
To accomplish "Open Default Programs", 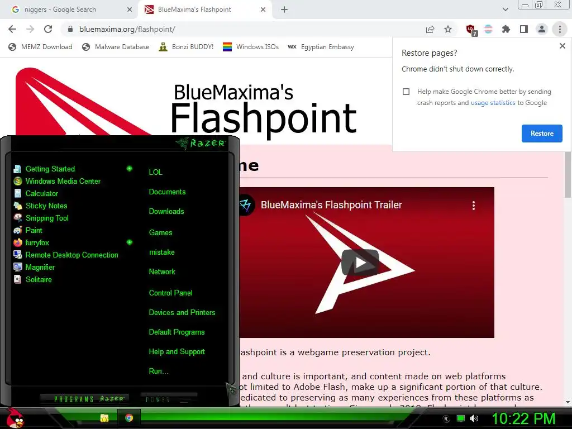I will 177,332.
